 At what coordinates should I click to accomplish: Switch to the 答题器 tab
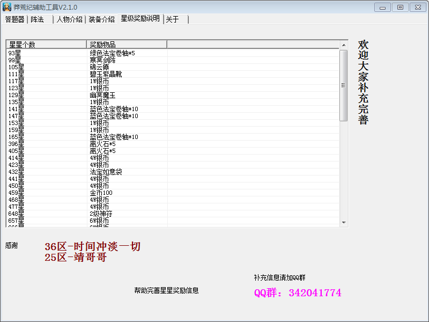[x=15, y=19]
